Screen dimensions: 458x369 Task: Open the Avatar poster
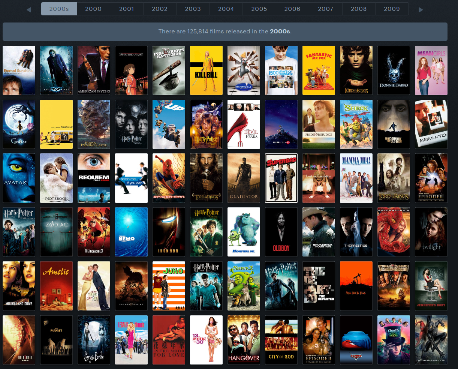[19, 178]
